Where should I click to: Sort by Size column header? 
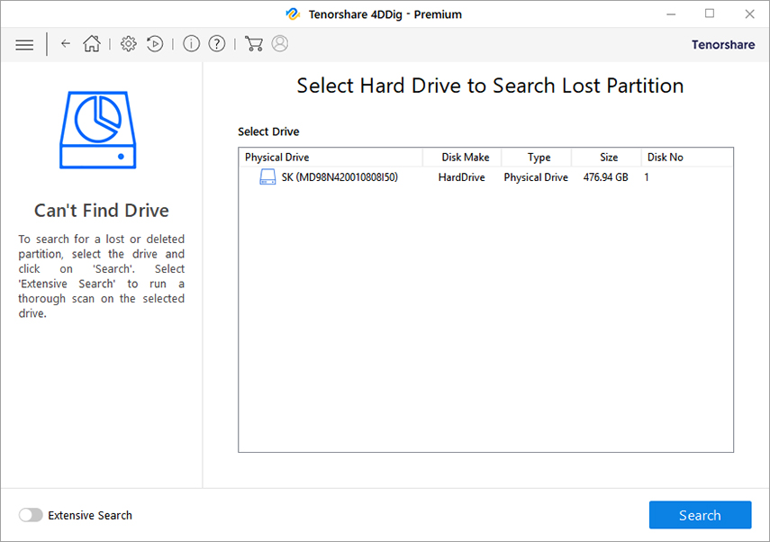click(x=606, y=157)
